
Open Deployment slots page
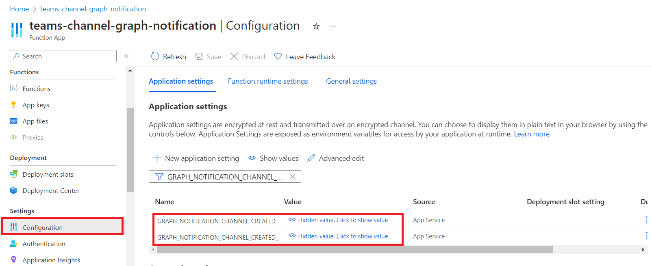(x=48, y=174)
